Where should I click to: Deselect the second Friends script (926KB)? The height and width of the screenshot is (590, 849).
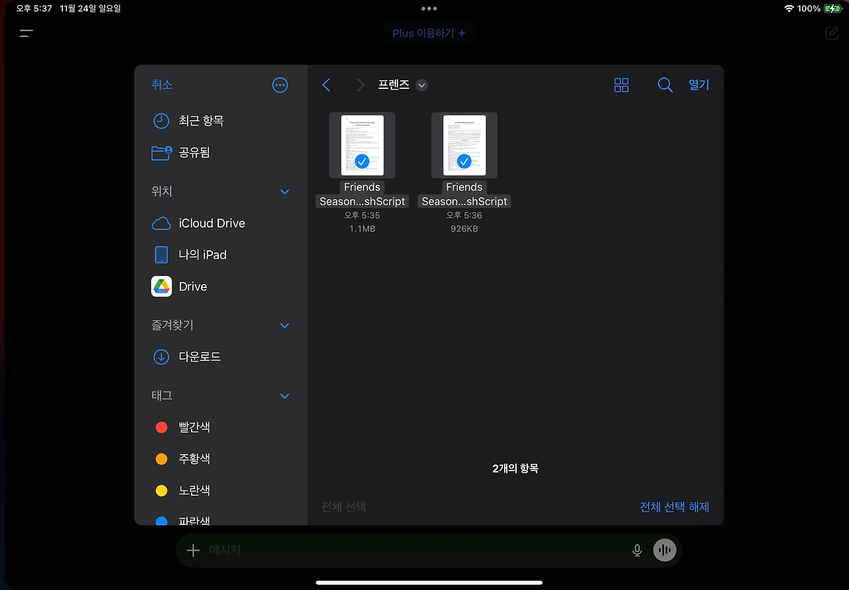[464, 145]
